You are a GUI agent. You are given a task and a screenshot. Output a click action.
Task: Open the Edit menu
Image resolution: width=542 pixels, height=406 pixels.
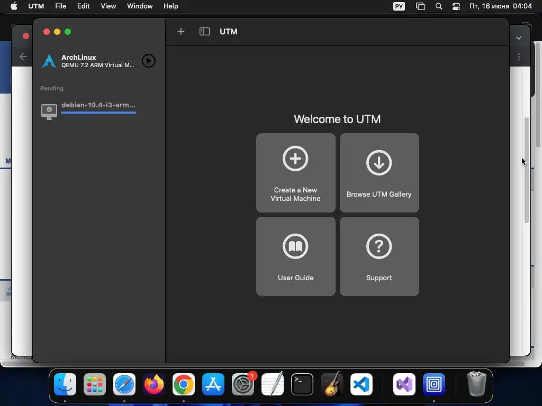pos(83,6)
